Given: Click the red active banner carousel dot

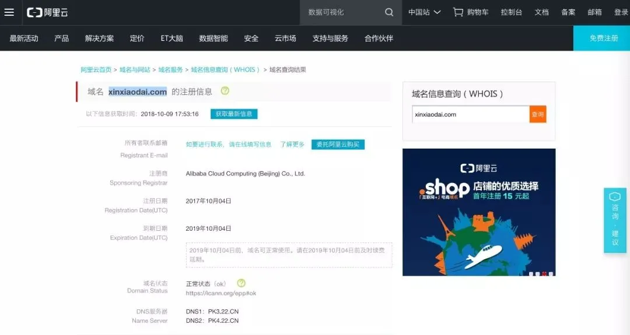Looking at the screenshot, I should pyautogui.click(x=544, y=274).
